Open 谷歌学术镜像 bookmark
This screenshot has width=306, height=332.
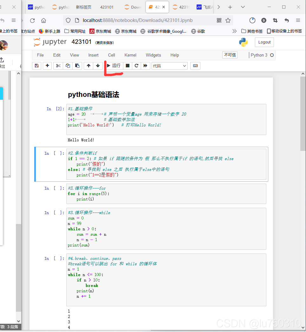tap(164, 31)
